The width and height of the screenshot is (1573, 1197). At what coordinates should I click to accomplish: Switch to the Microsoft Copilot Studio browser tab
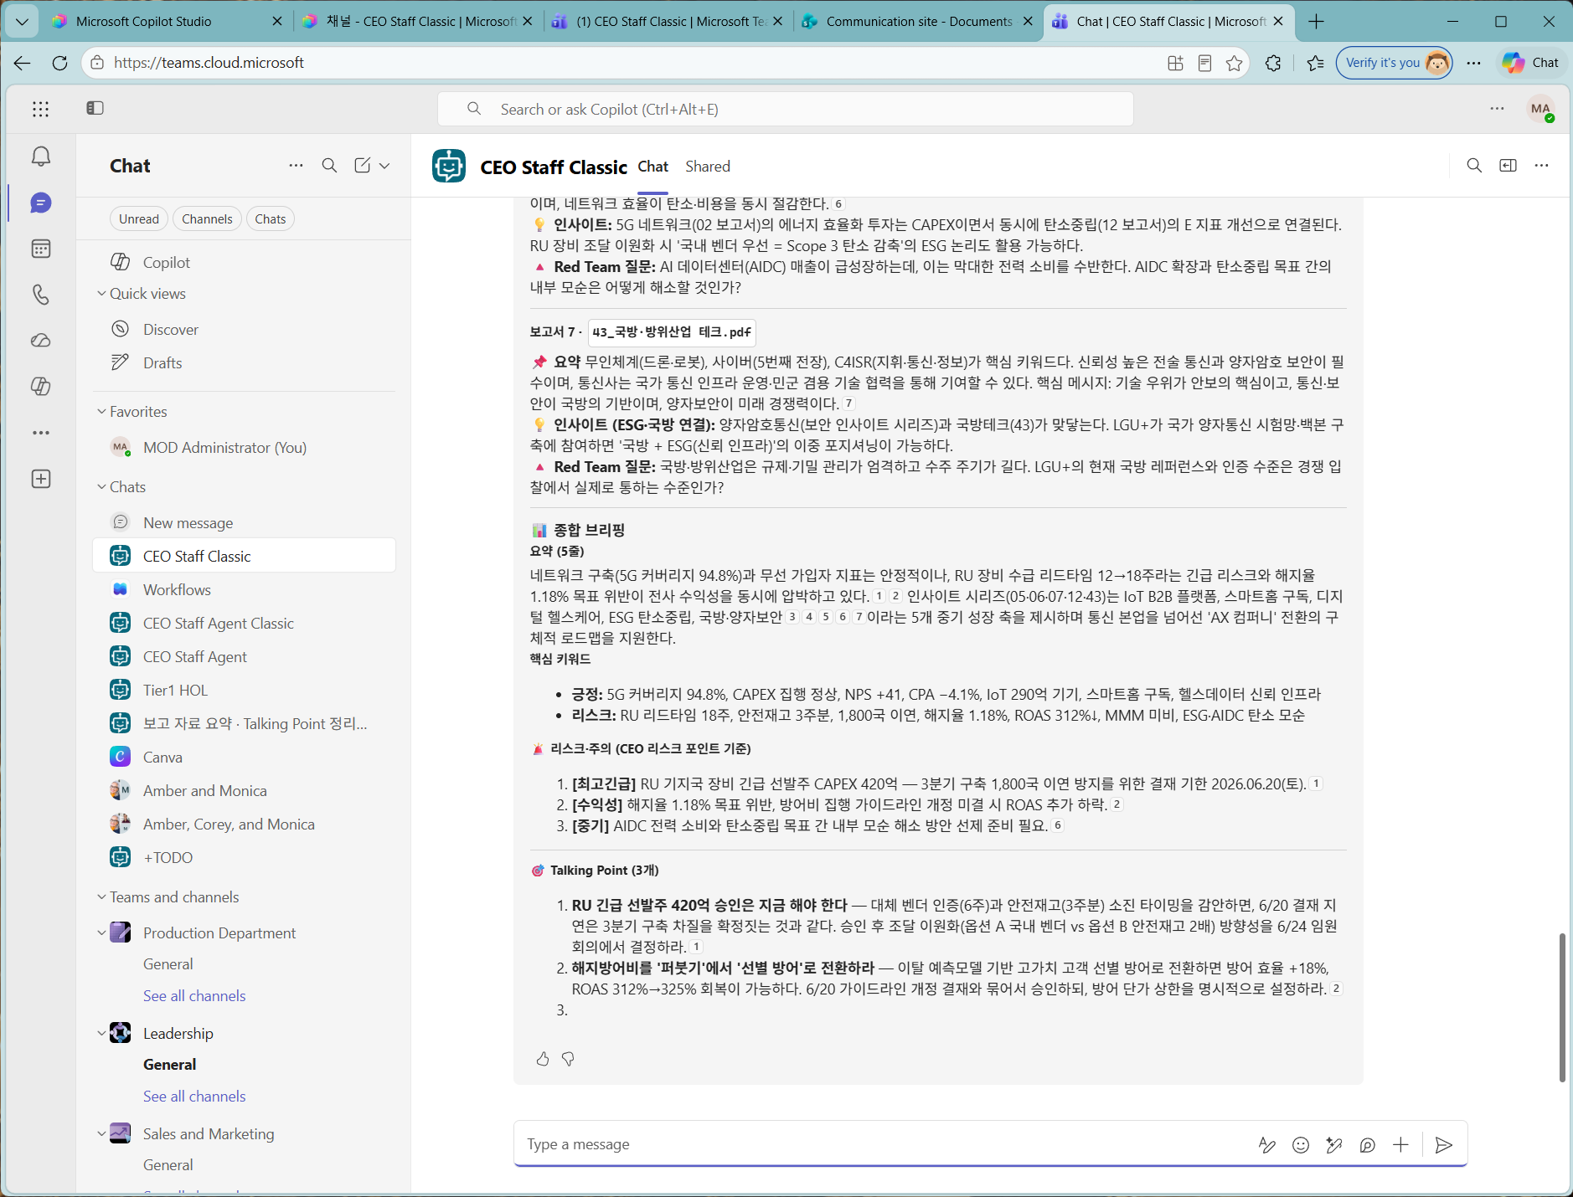pos(168,22)
